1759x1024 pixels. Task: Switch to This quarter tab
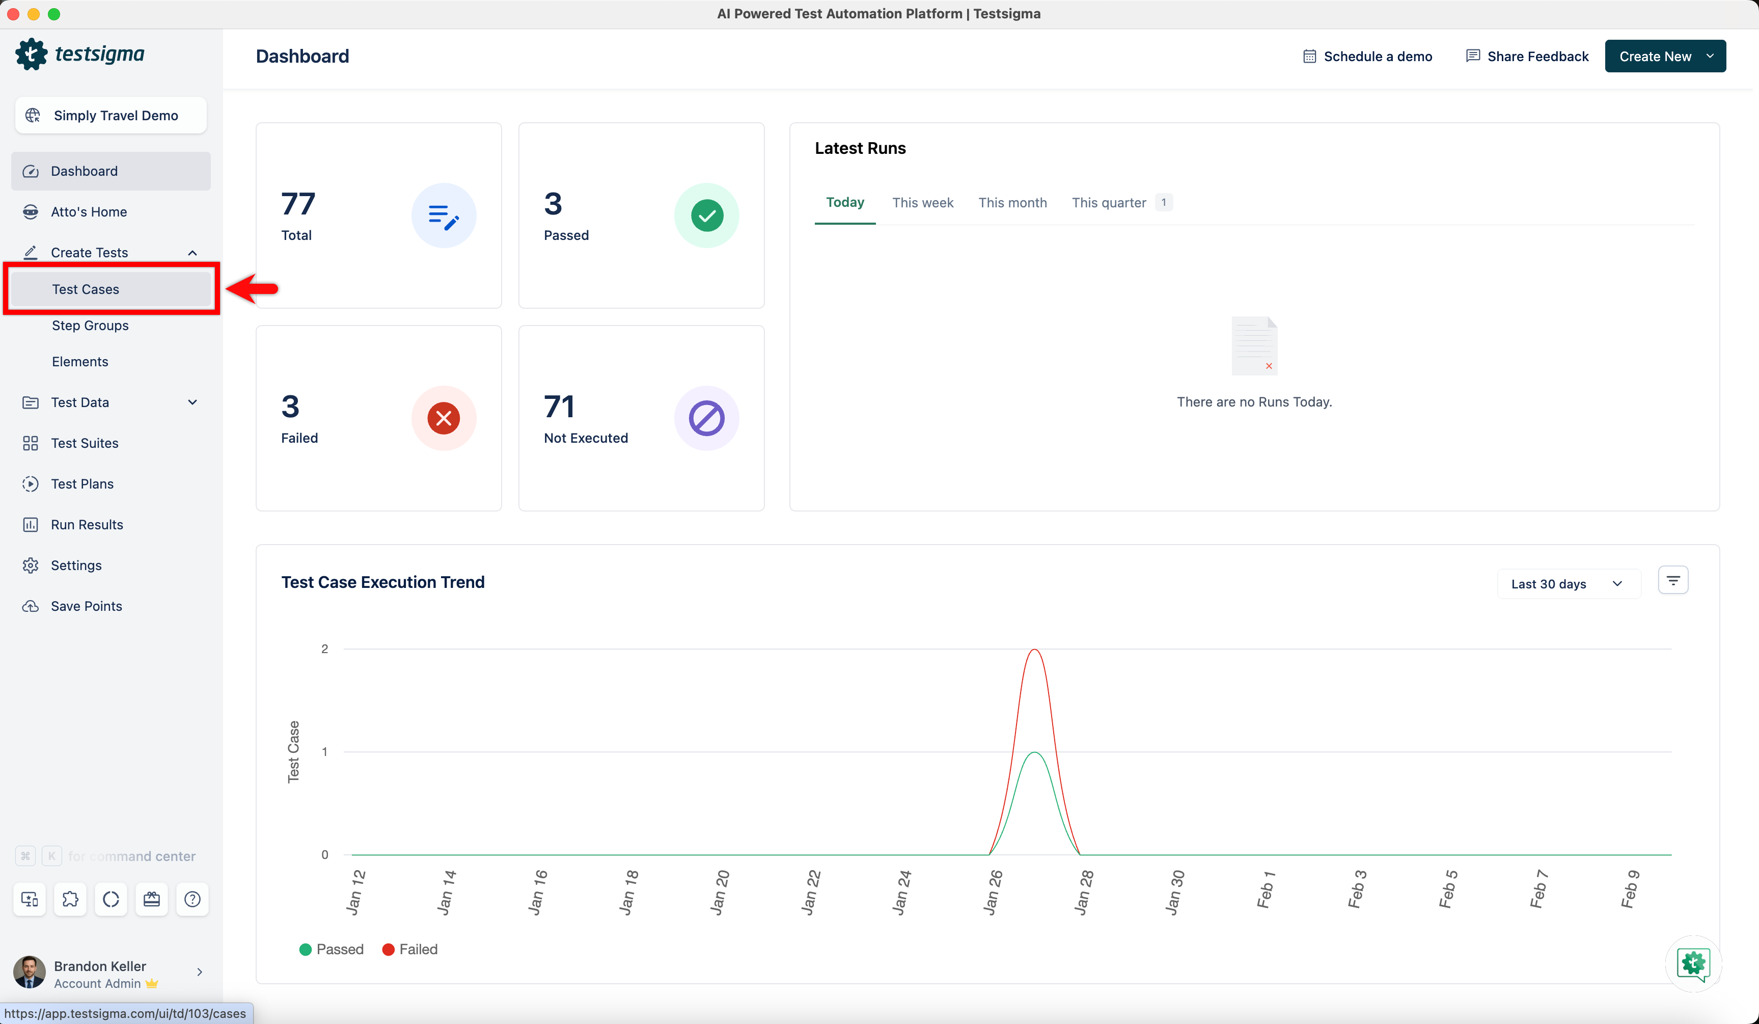(x=1109, y=203)
